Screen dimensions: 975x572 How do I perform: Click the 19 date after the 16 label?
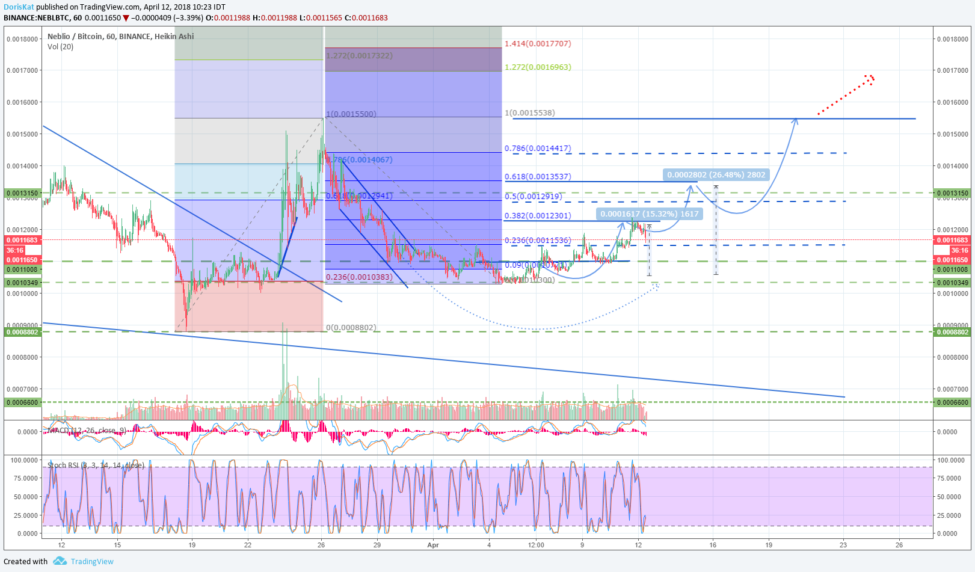point(769,545)
